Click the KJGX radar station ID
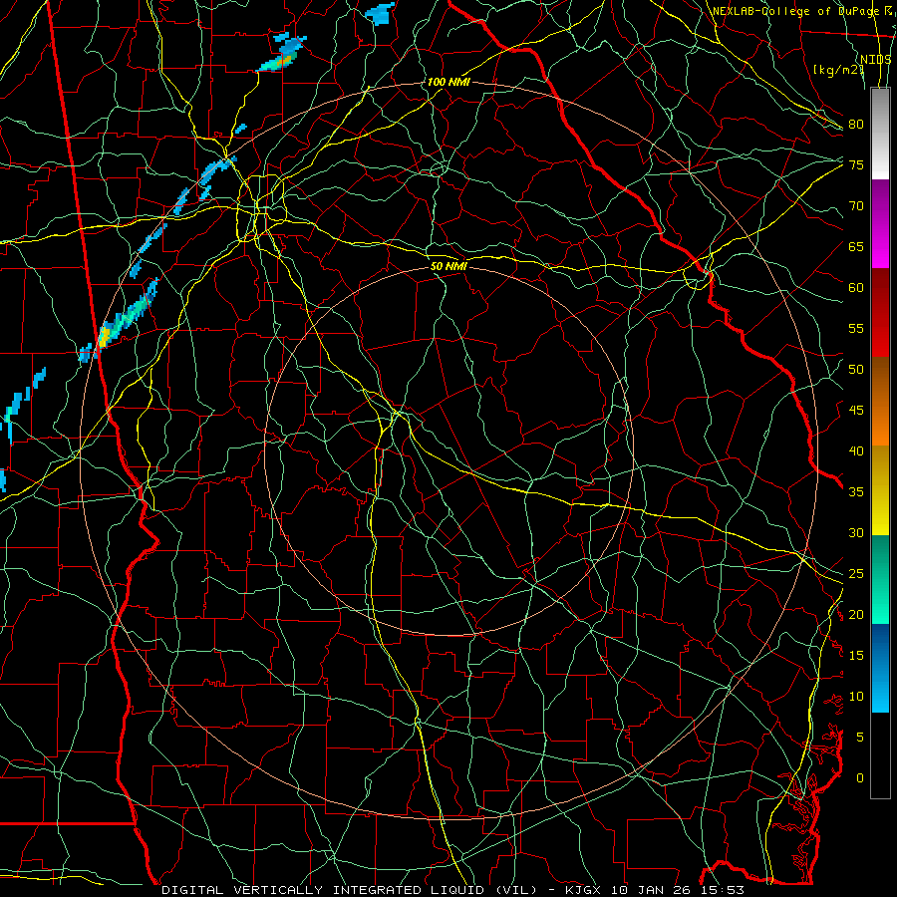The image size is (897, 897). pos(585,890)
